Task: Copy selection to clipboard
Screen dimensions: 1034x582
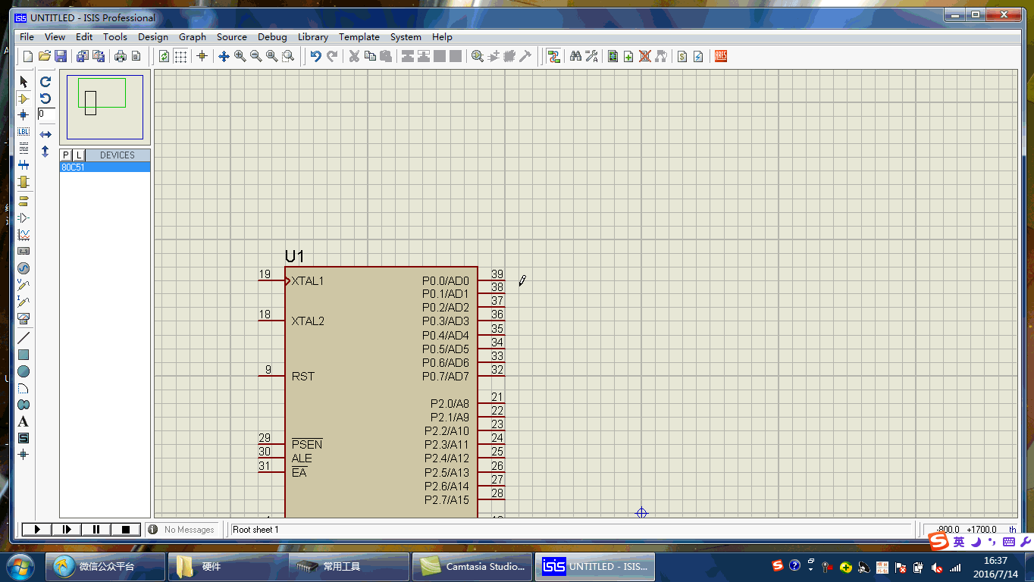Action: [370, 56]
